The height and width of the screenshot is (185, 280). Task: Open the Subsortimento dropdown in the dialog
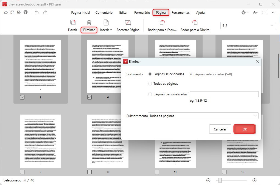pyautogui.click(x=203, y=116)
